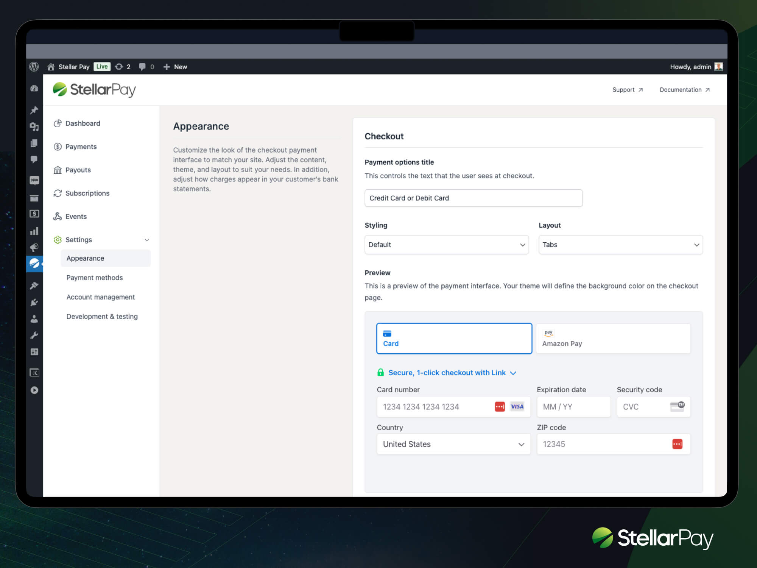
Task: Open the Payments dollar icon in the WP sidebar
Action: coord(34,214)
